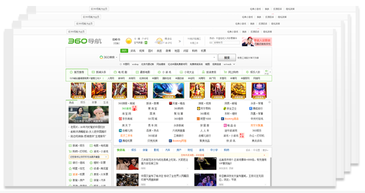Click 设360导航为主页 in the rearmost background window
Viewport: 365px width, 193px height.
point(99,9)
